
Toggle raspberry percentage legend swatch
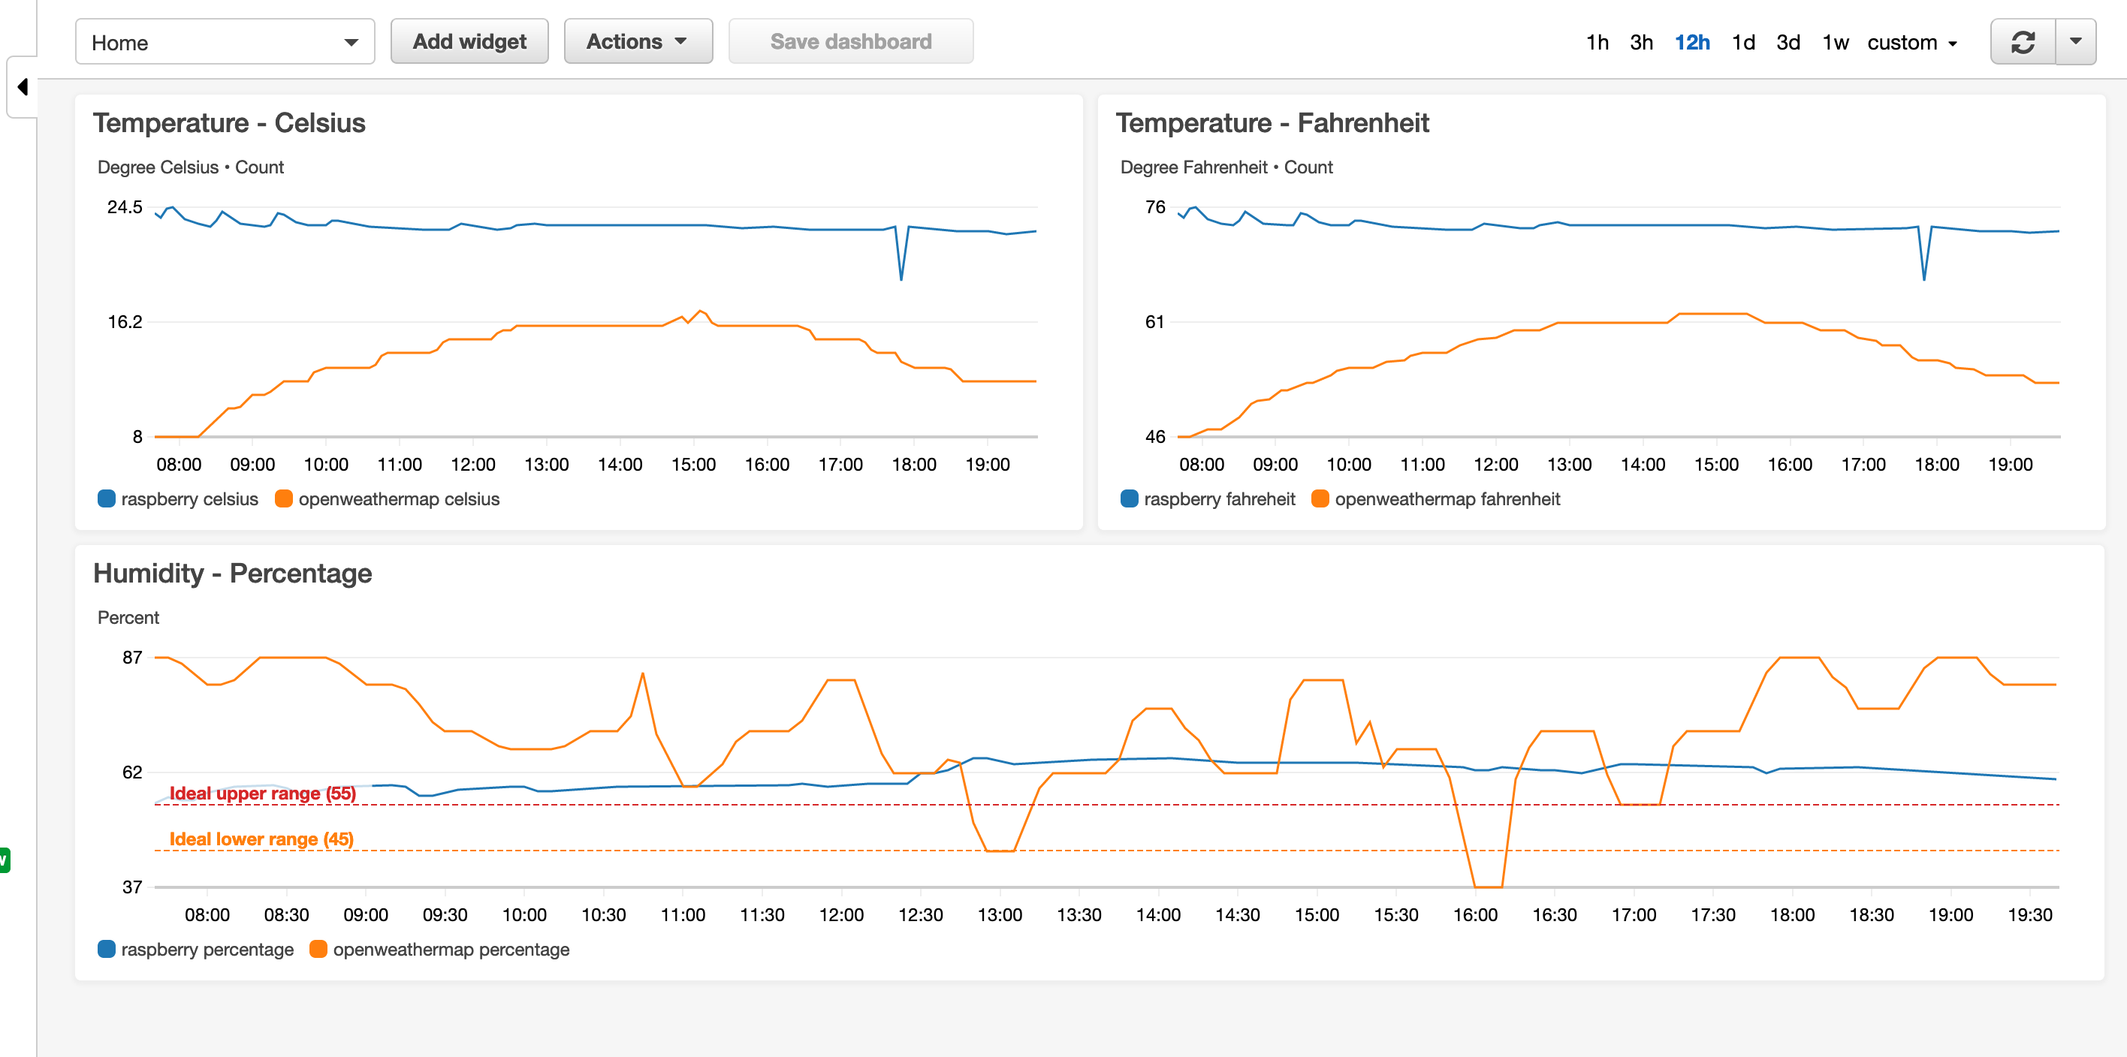click(x=107, y=949)
